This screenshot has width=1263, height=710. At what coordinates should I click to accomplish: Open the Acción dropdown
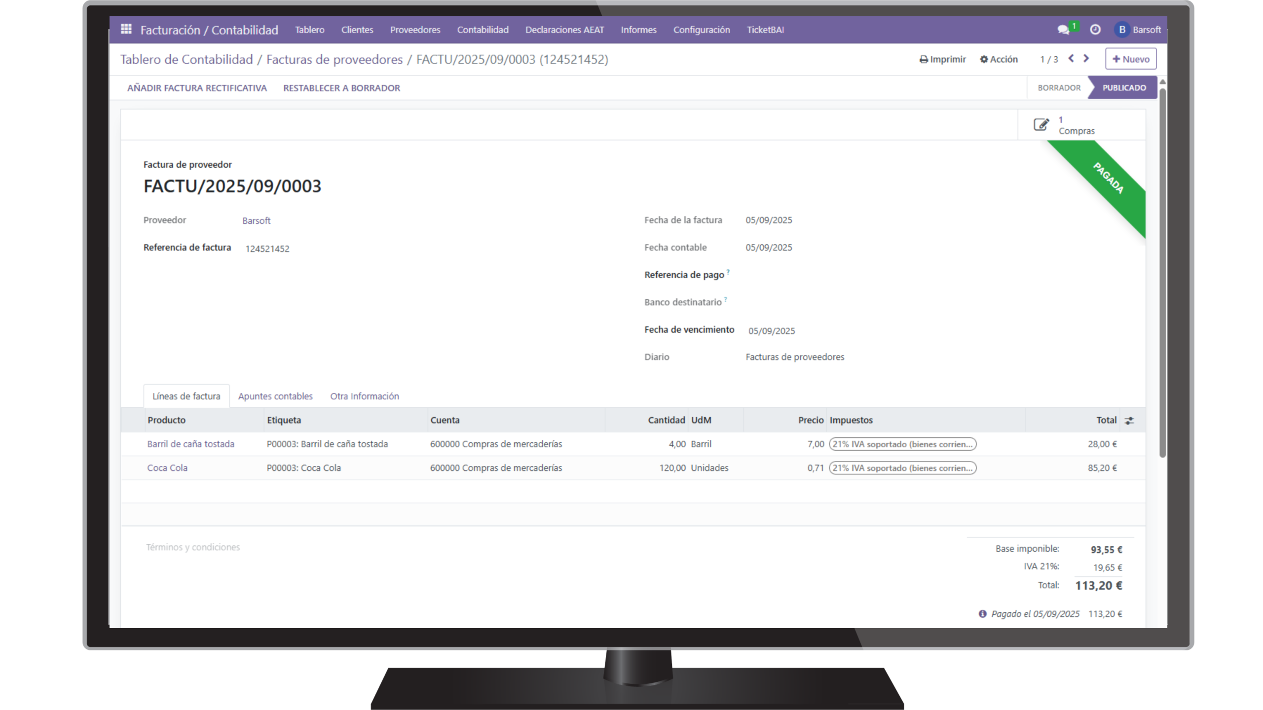coord(999,59)
